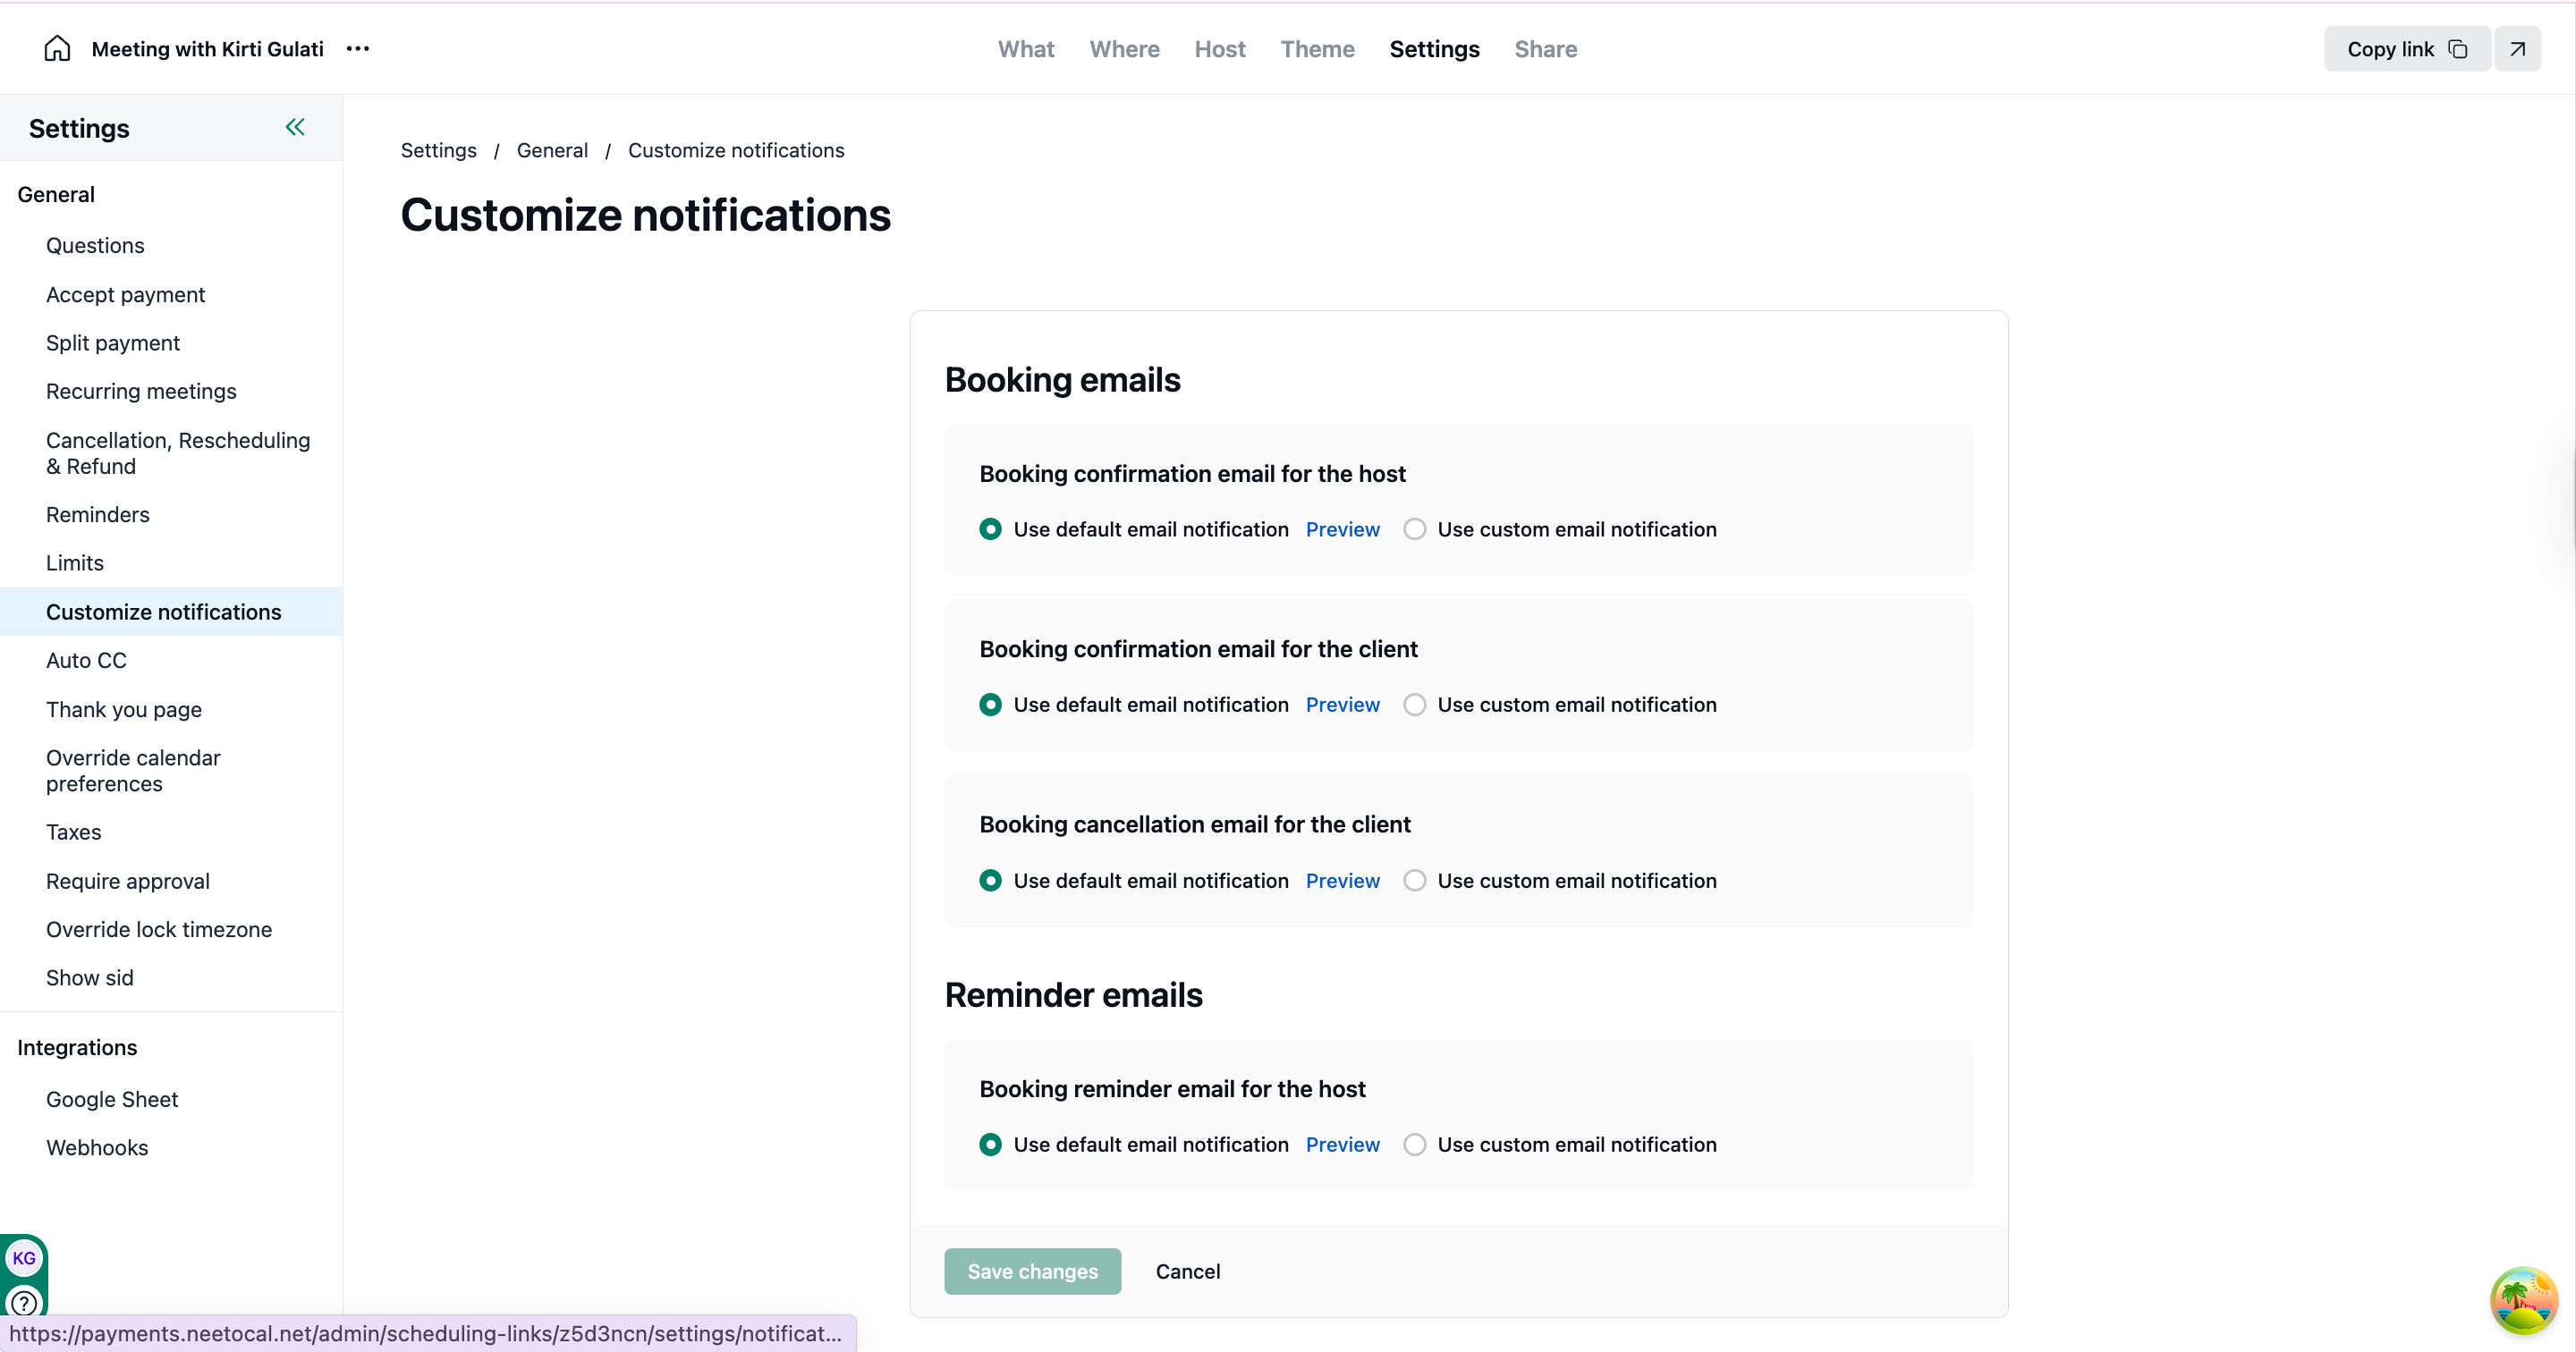The width and height of the screenshot is (2576, 1352).
Task: Select default email for host reminder
Action: coord(990,1145)
